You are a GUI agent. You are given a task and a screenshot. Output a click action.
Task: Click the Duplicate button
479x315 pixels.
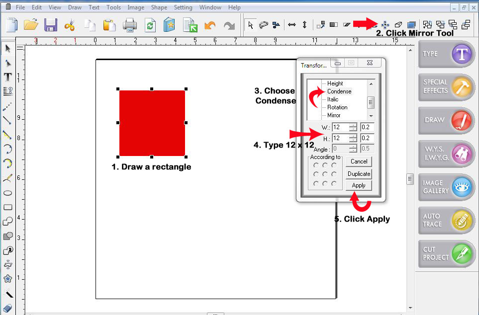tap(359, 174)
